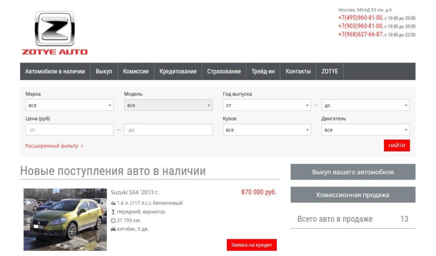Click the Suzuki SX4 car photo
This screenshot has width=436, height=256.
click(x=65, y=219)
